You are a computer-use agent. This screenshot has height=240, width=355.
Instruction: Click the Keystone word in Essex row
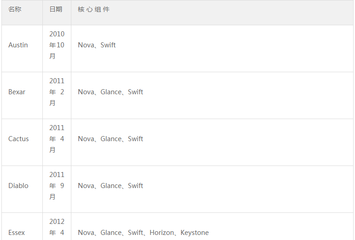195,233
